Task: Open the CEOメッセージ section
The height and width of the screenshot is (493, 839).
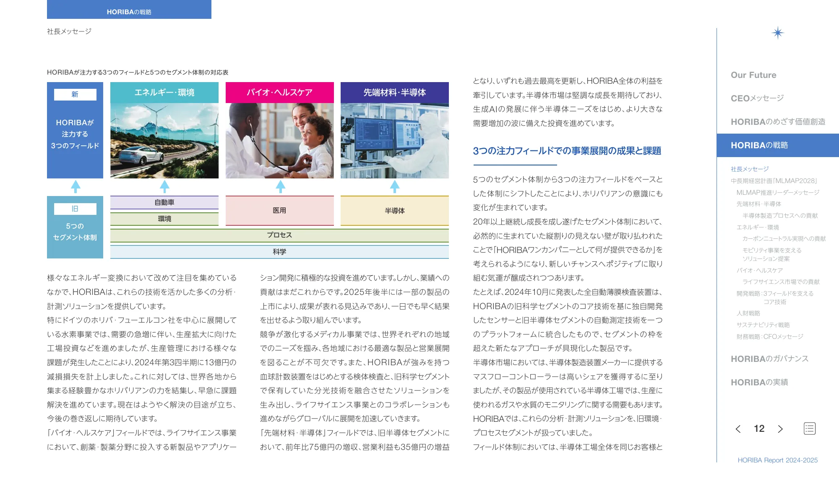Action: (757, 98)
